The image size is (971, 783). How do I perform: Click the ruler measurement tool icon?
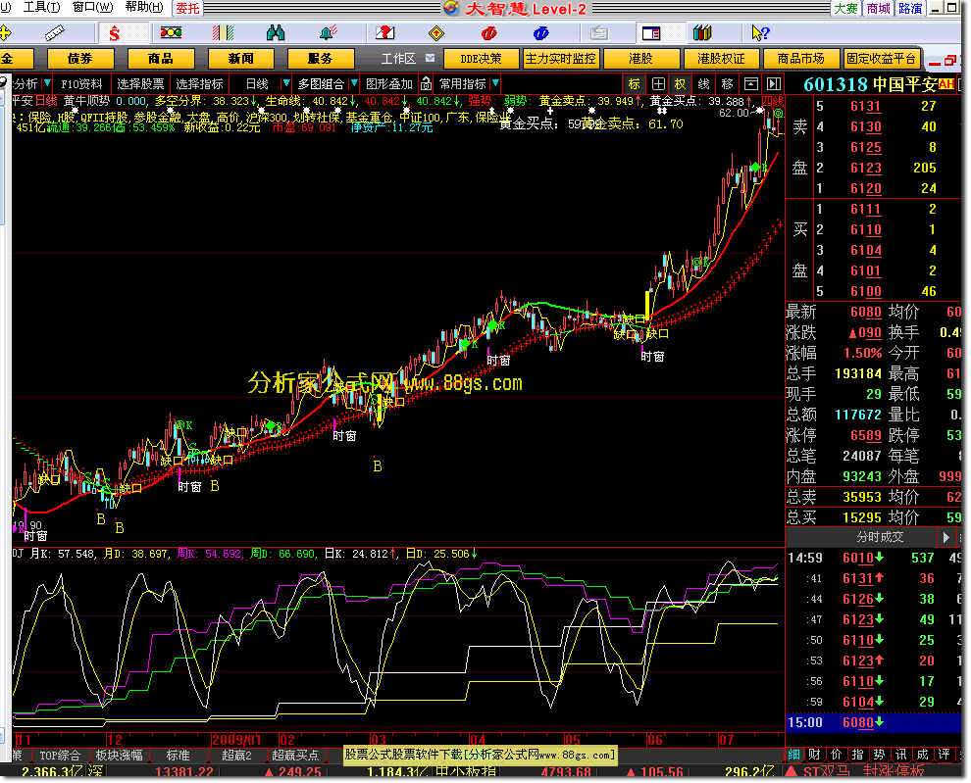click(x=55, y=32)
